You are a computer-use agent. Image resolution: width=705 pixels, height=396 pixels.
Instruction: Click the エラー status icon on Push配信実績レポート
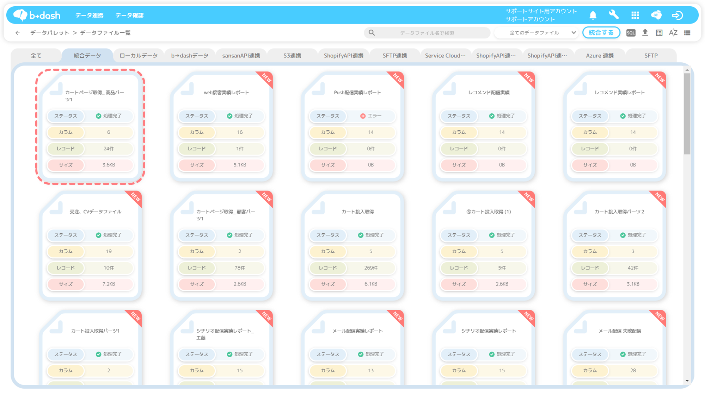click(x=363, y=116)
